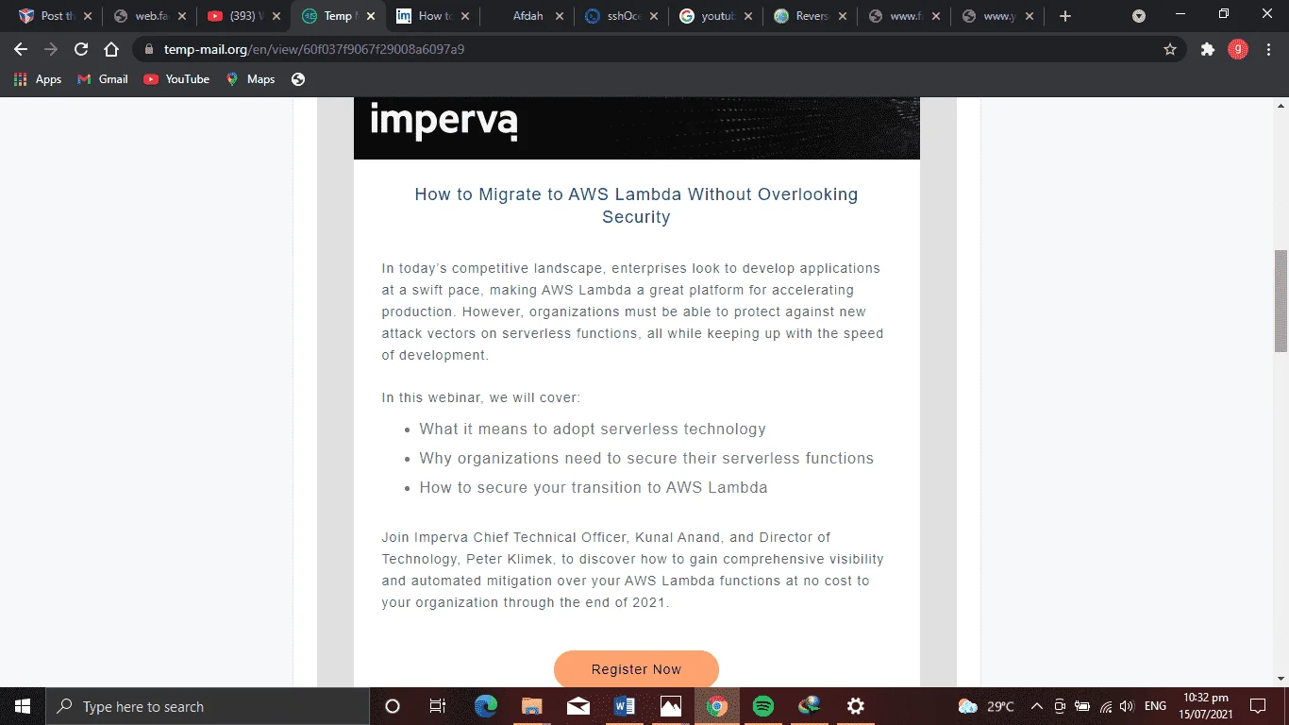Open a new browser tab
Image resolution: width=1289 pixels, height=725 pixels.
[1065, 16]
